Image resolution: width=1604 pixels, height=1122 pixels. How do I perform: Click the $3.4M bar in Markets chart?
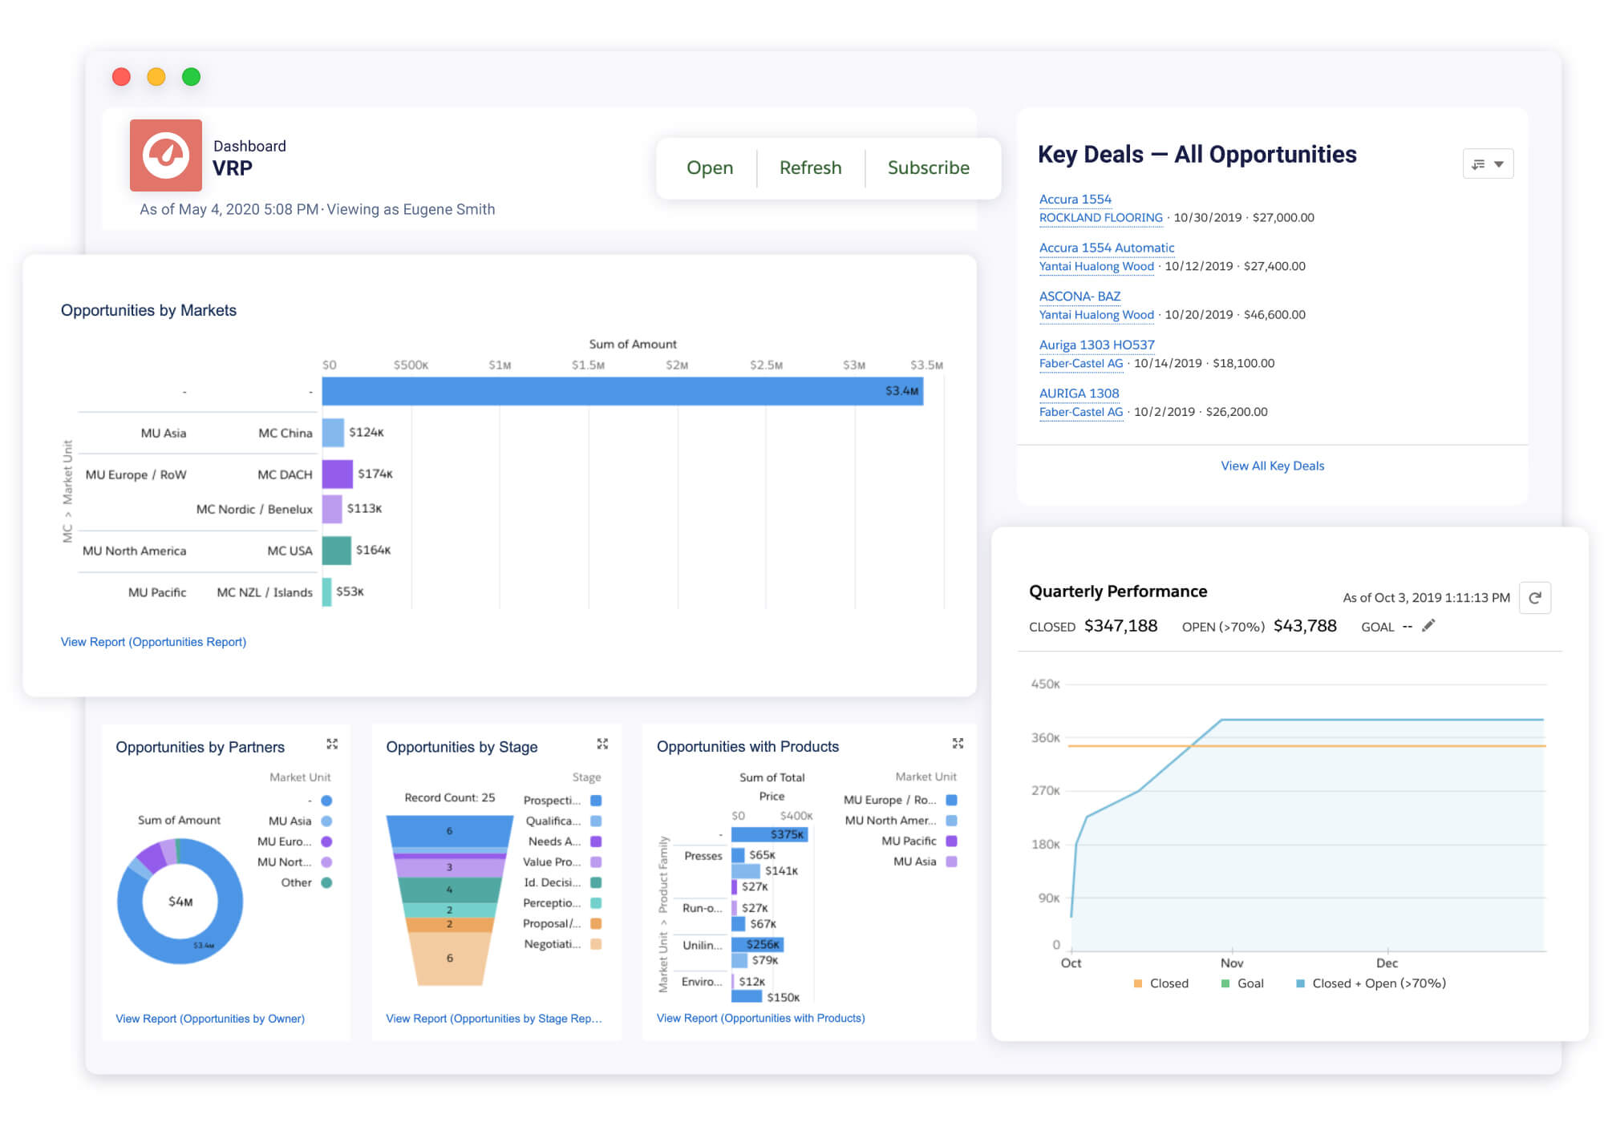click(x=622, y=391)
